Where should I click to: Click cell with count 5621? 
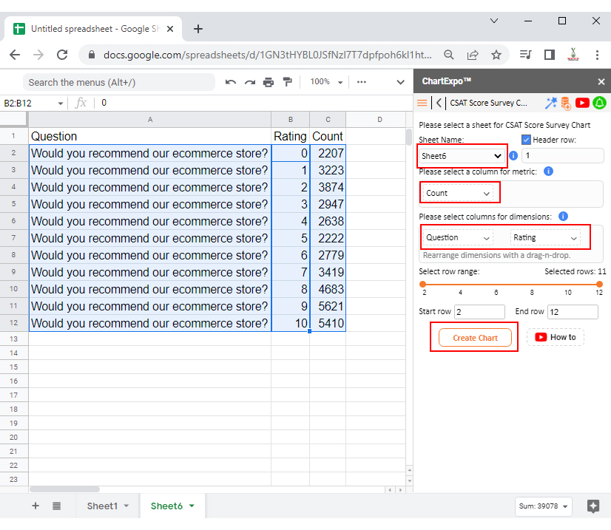pos(328,307)
